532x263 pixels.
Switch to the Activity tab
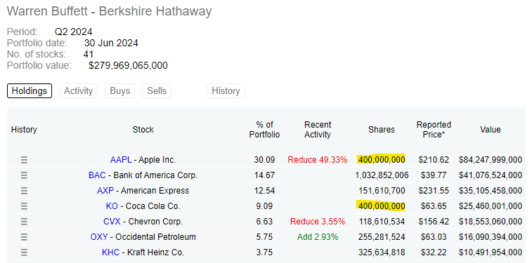coord(79,90)
